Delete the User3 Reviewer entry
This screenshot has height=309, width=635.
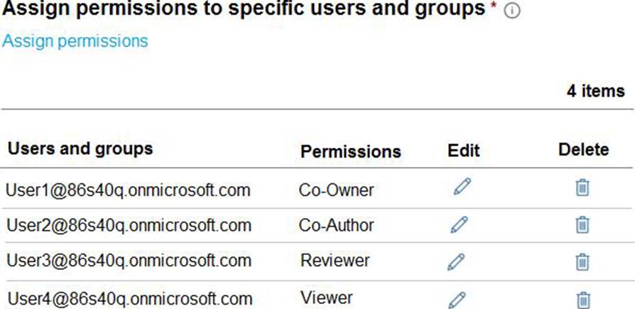tap(582, 262)
